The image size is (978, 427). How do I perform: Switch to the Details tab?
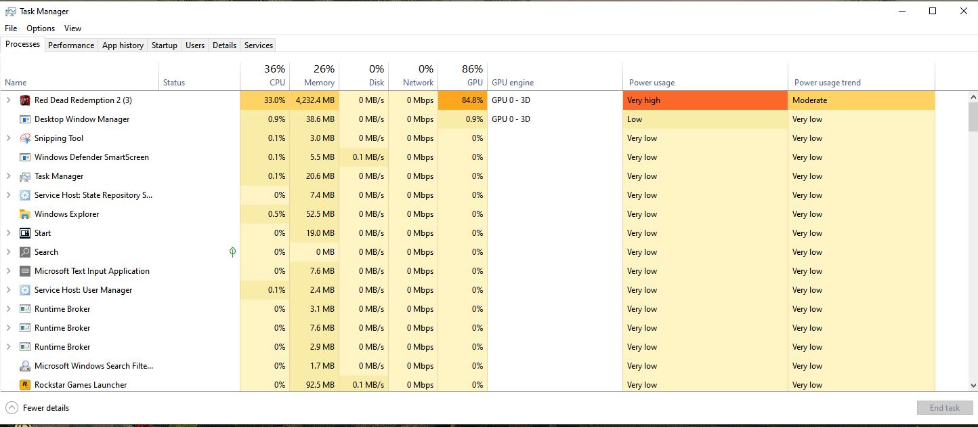pos(224,45)
